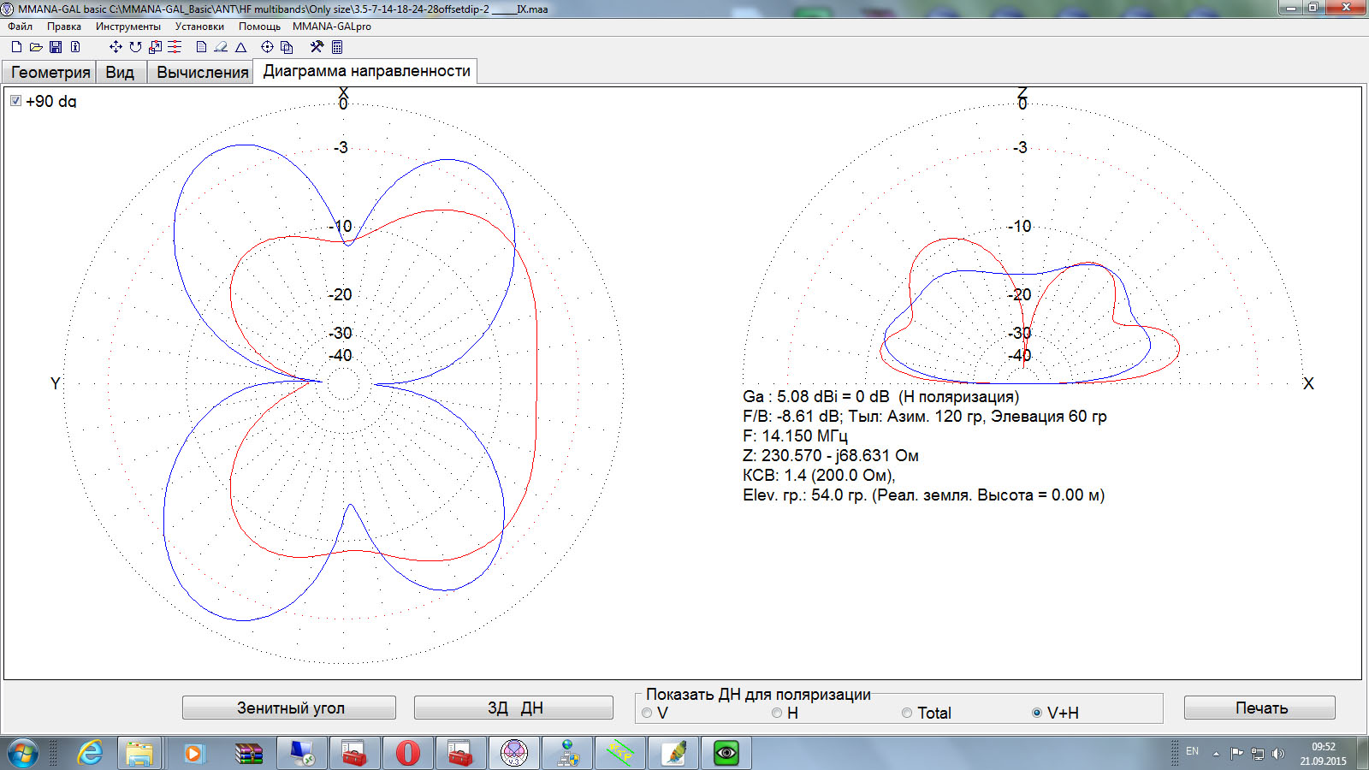The image size is (1369, 770).
Task: Open the hammer and wrench tools icon
Action: click(x=317, y=47)
